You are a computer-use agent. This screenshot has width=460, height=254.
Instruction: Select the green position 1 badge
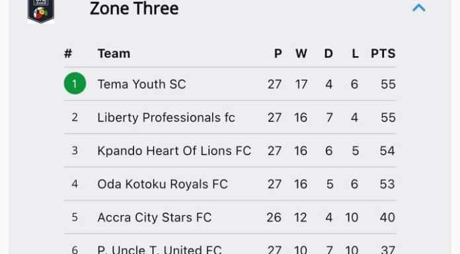75,84
